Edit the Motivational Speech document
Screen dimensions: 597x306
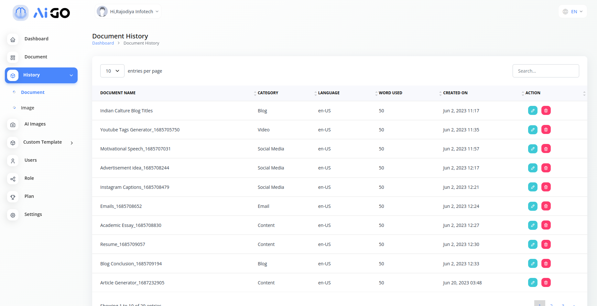(532, 149)
